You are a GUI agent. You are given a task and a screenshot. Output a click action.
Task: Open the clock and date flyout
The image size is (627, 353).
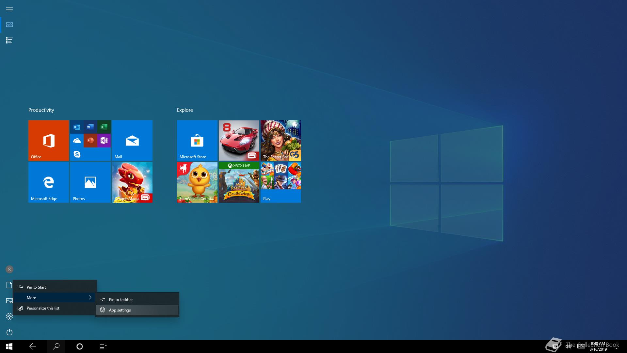[x=598, y=346]
